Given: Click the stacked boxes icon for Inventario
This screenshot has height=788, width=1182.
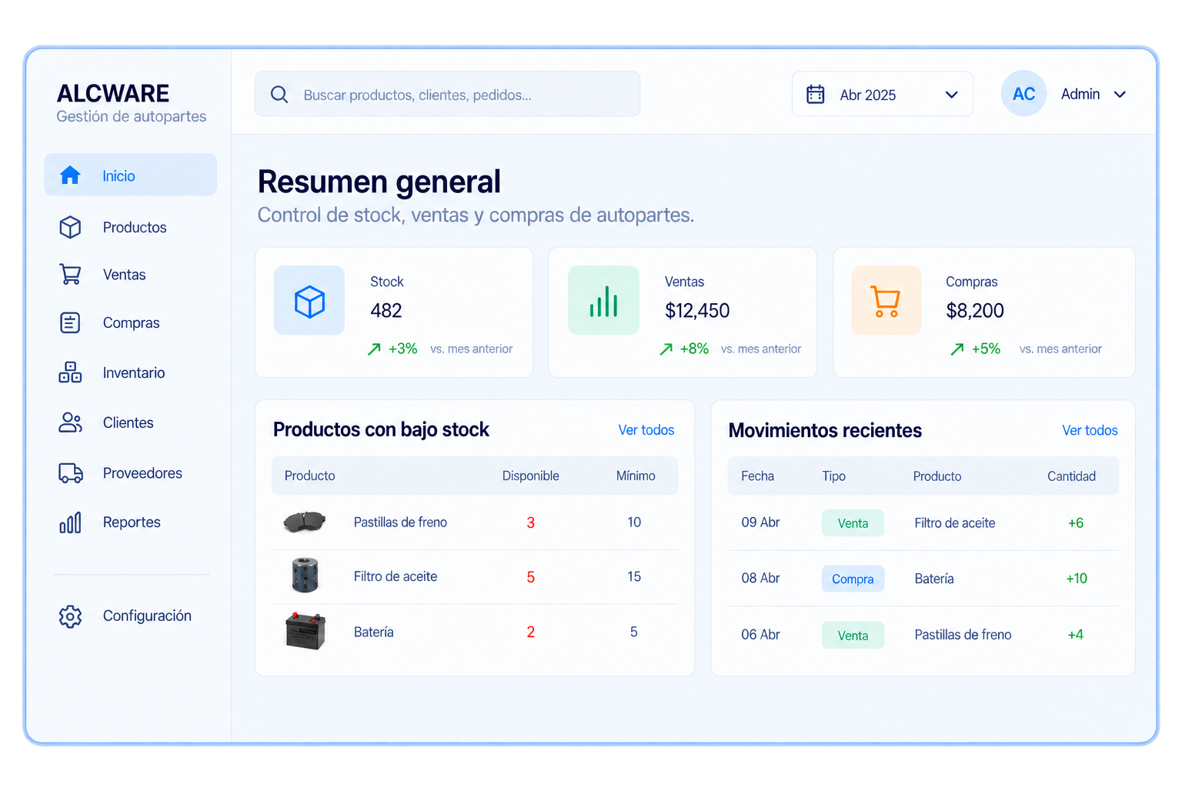Looking at the screenshot, I should [70, 372].
